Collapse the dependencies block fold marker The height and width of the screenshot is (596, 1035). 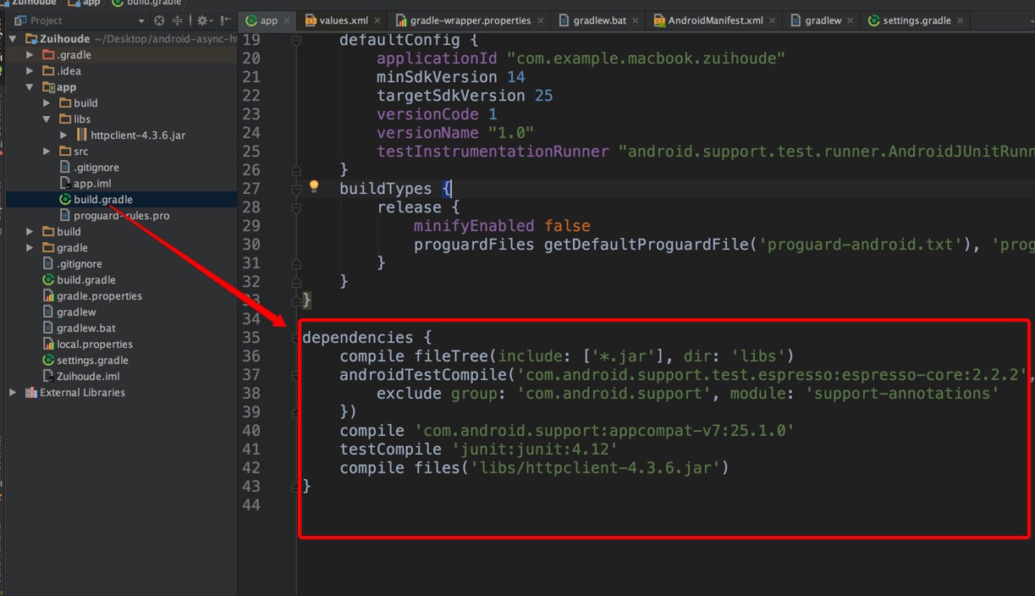pos(296,337)
